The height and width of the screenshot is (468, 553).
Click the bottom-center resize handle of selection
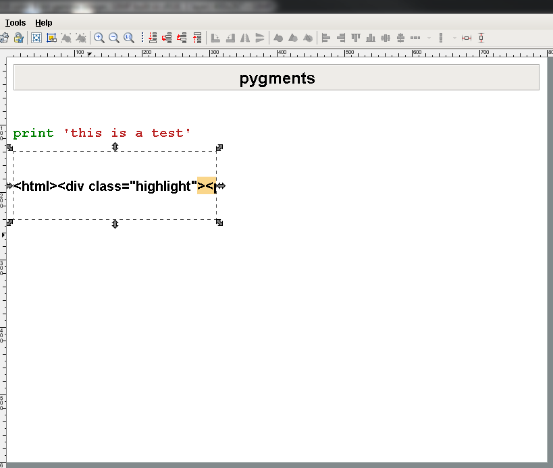(x=115, y=224)
